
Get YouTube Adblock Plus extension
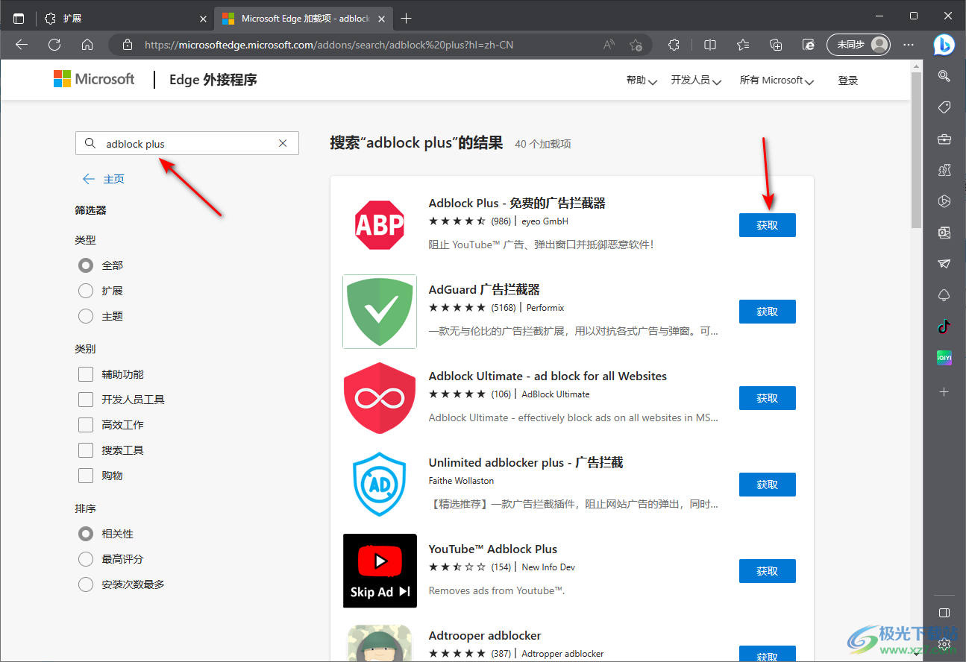768,571
